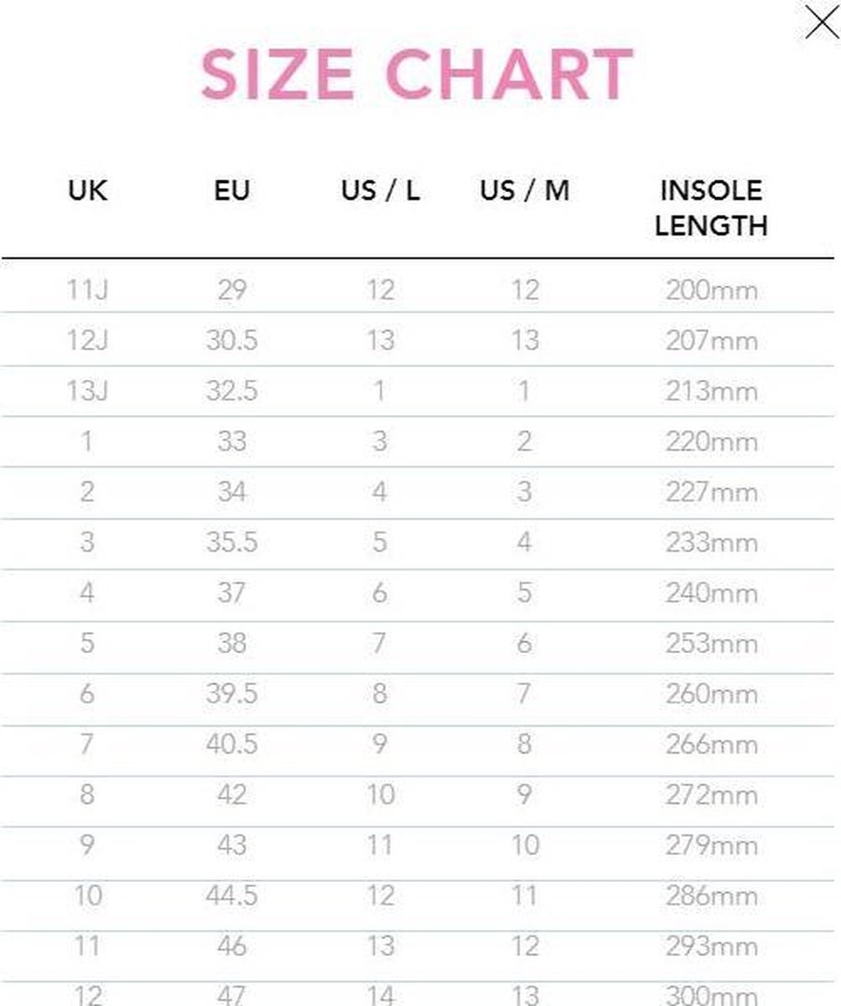Click the US / M column header
The height and width of the screenshot is (1006, 841).
[524, 191]
